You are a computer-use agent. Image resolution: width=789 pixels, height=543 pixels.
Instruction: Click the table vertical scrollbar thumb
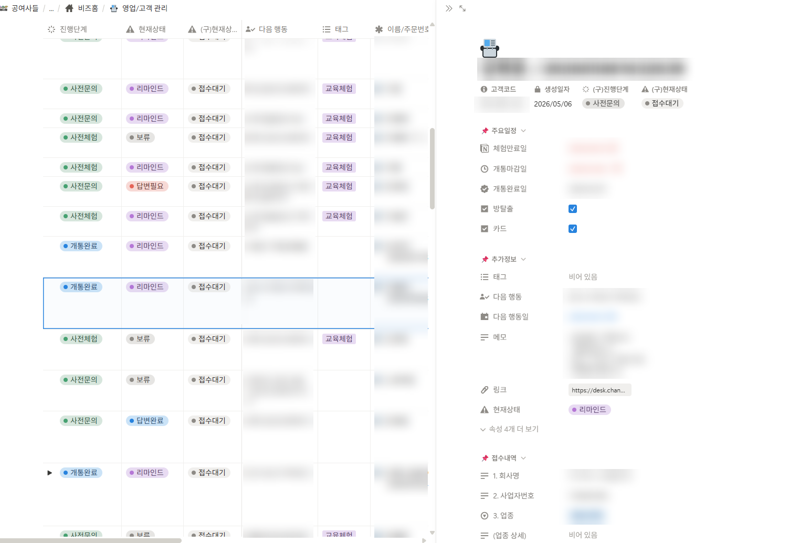[432, 168]
